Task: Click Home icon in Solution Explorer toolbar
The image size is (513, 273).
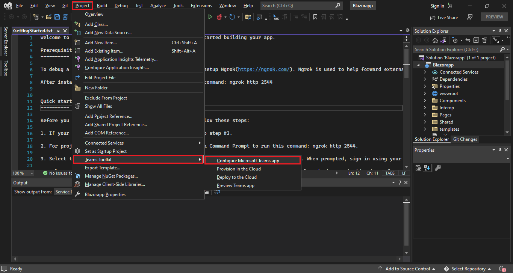Action: point(435,40)
